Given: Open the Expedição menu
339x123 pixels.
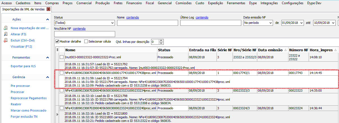Looking at the screenshot, I should 216,3.
